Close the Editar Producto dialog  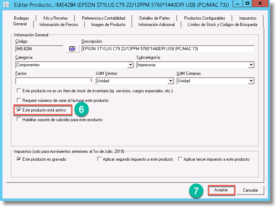(260, 3)
